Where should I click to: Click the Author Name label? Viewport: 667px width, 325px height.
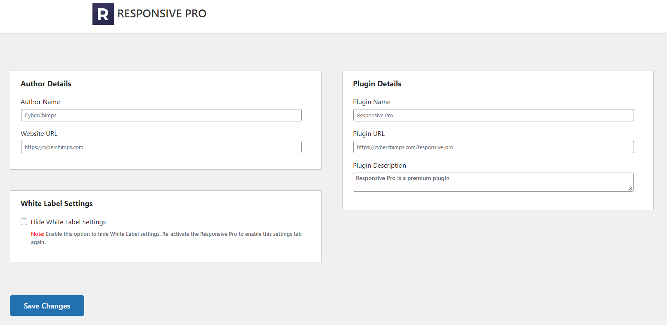(x=40, y=102)
